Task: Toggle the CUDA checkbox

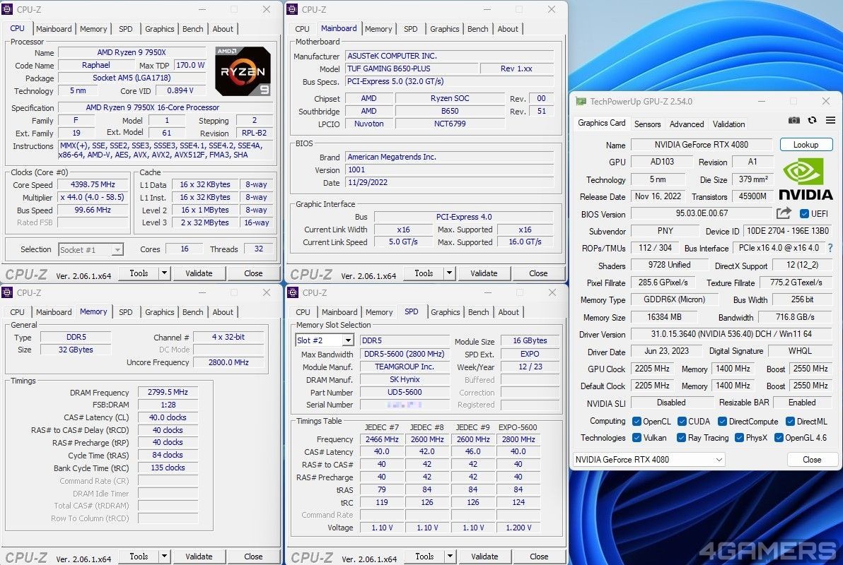Action: coord(682,421)
